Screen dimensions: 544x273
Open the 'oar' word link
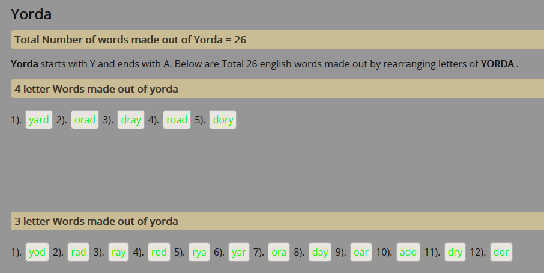click(361, 252)
